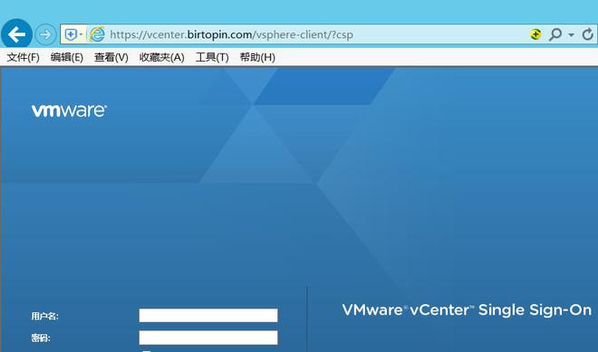Click the yellow-green compatibility icon in address bar

pyautogui.click(x=535, y=34)
